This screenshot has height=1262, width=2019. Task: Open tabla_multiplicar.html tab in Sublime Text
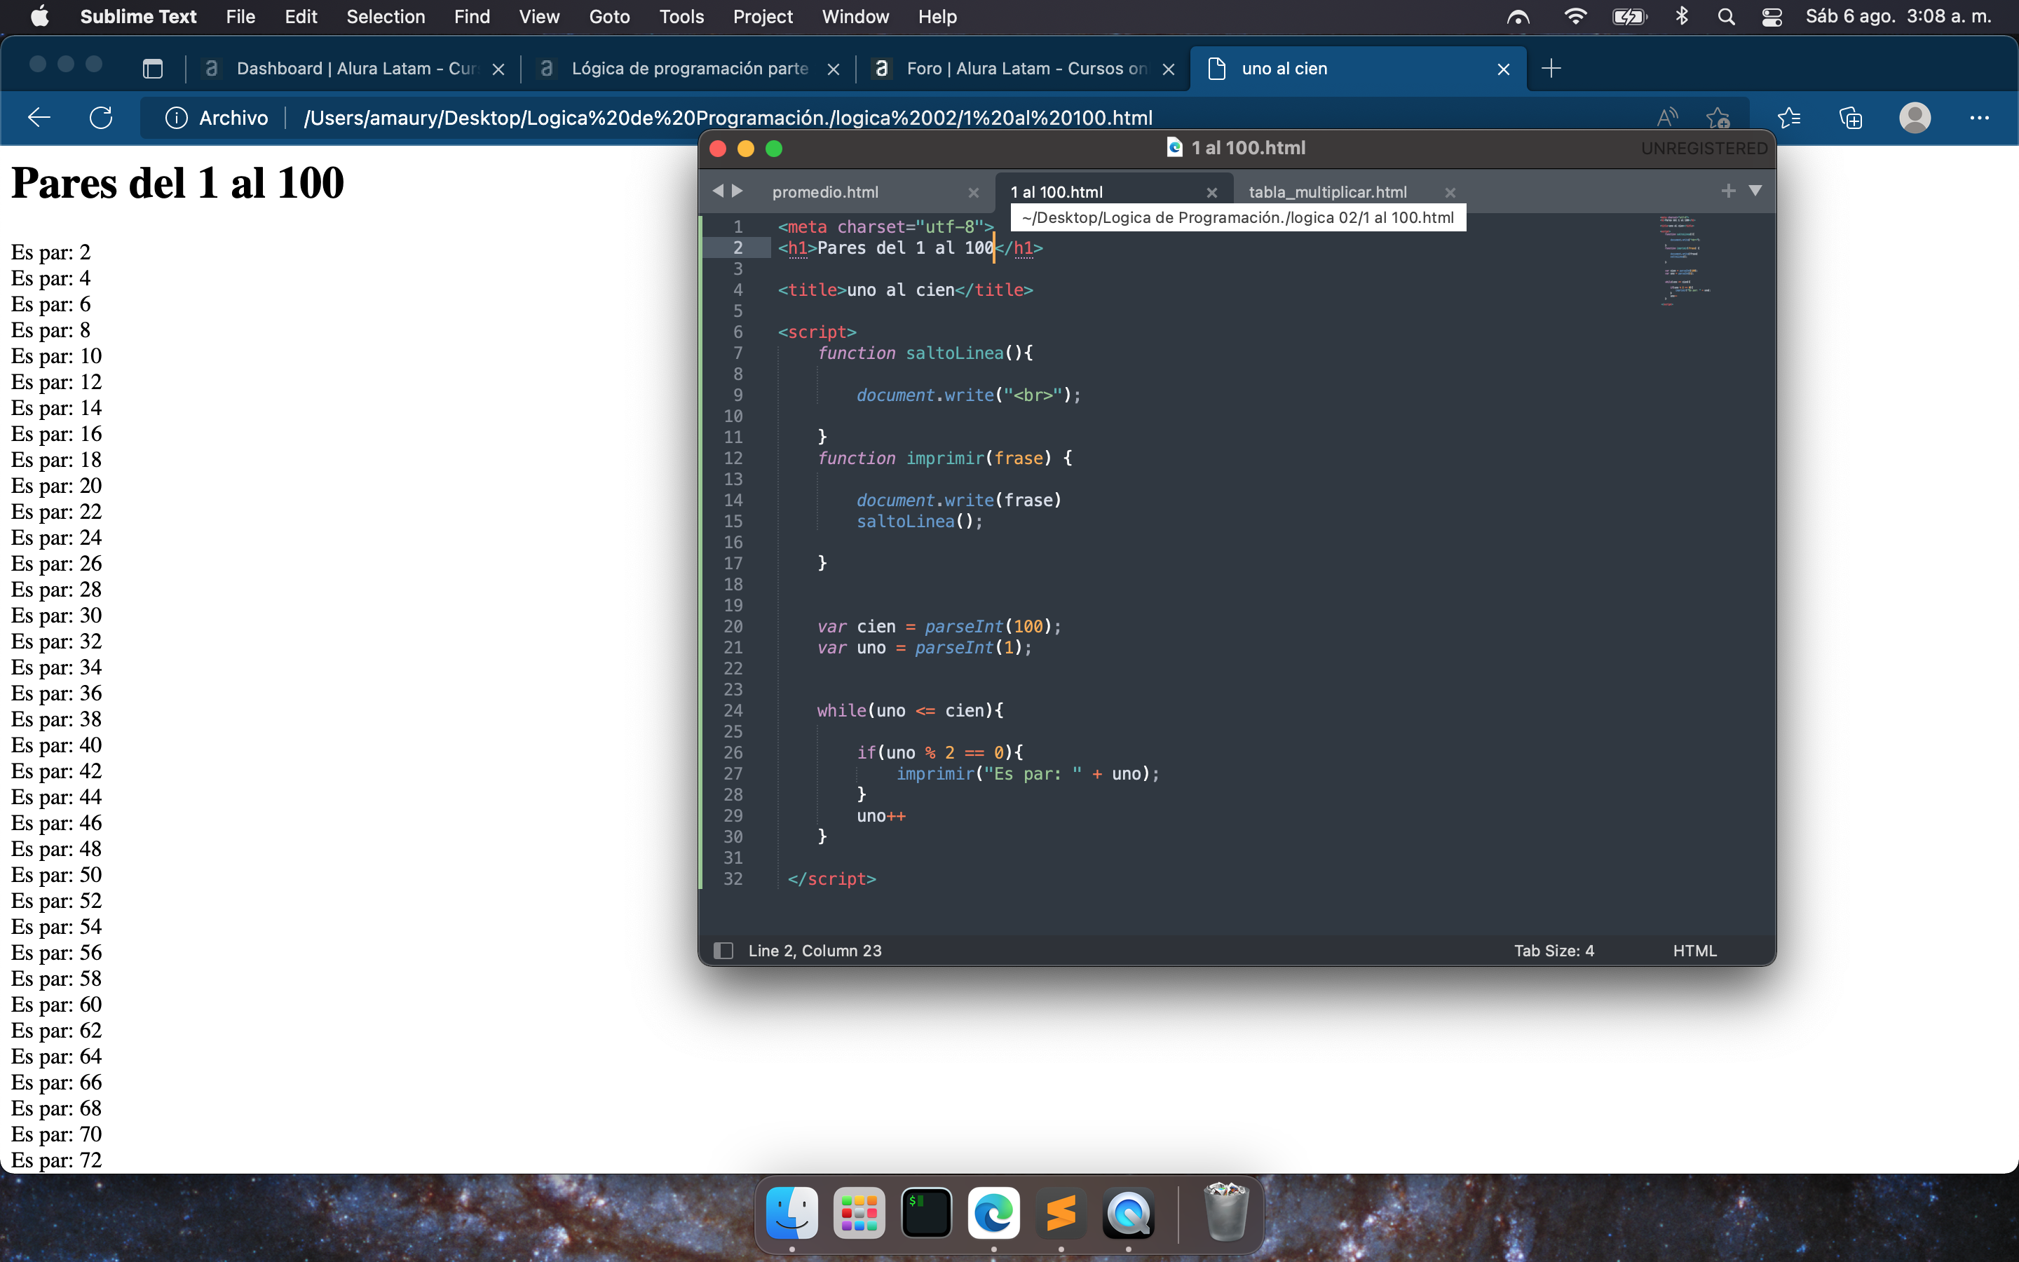(1327, 192)
